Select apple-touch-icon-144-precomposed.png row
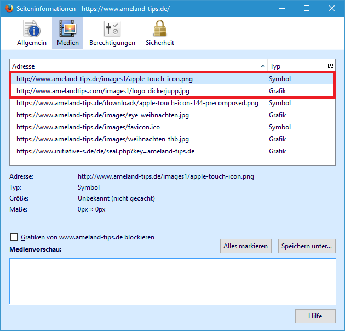This screenshot has width=345, height=331. pyautogui.click(x=137, y=103)
